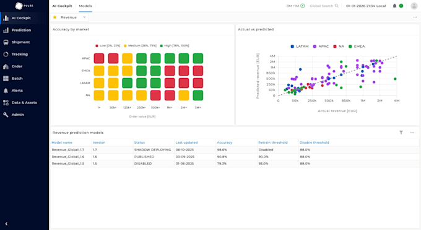Image resolution: width=421 pixels, height=230 pixels.
Task: Click the notification bell icon
Action: pos(394,6)
